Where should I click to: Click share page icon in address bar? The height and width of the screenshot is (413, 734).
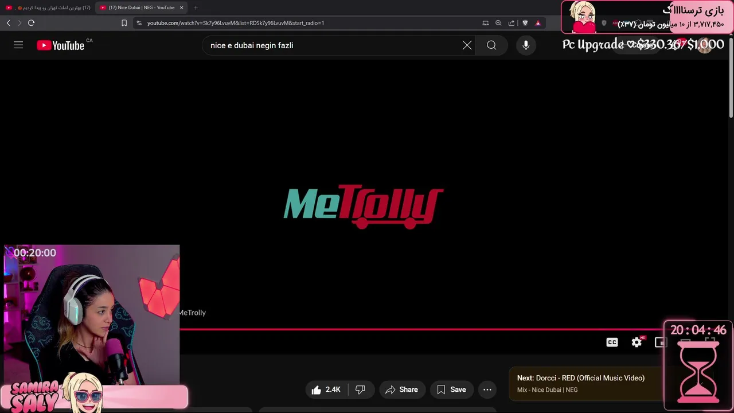point(512,23)
